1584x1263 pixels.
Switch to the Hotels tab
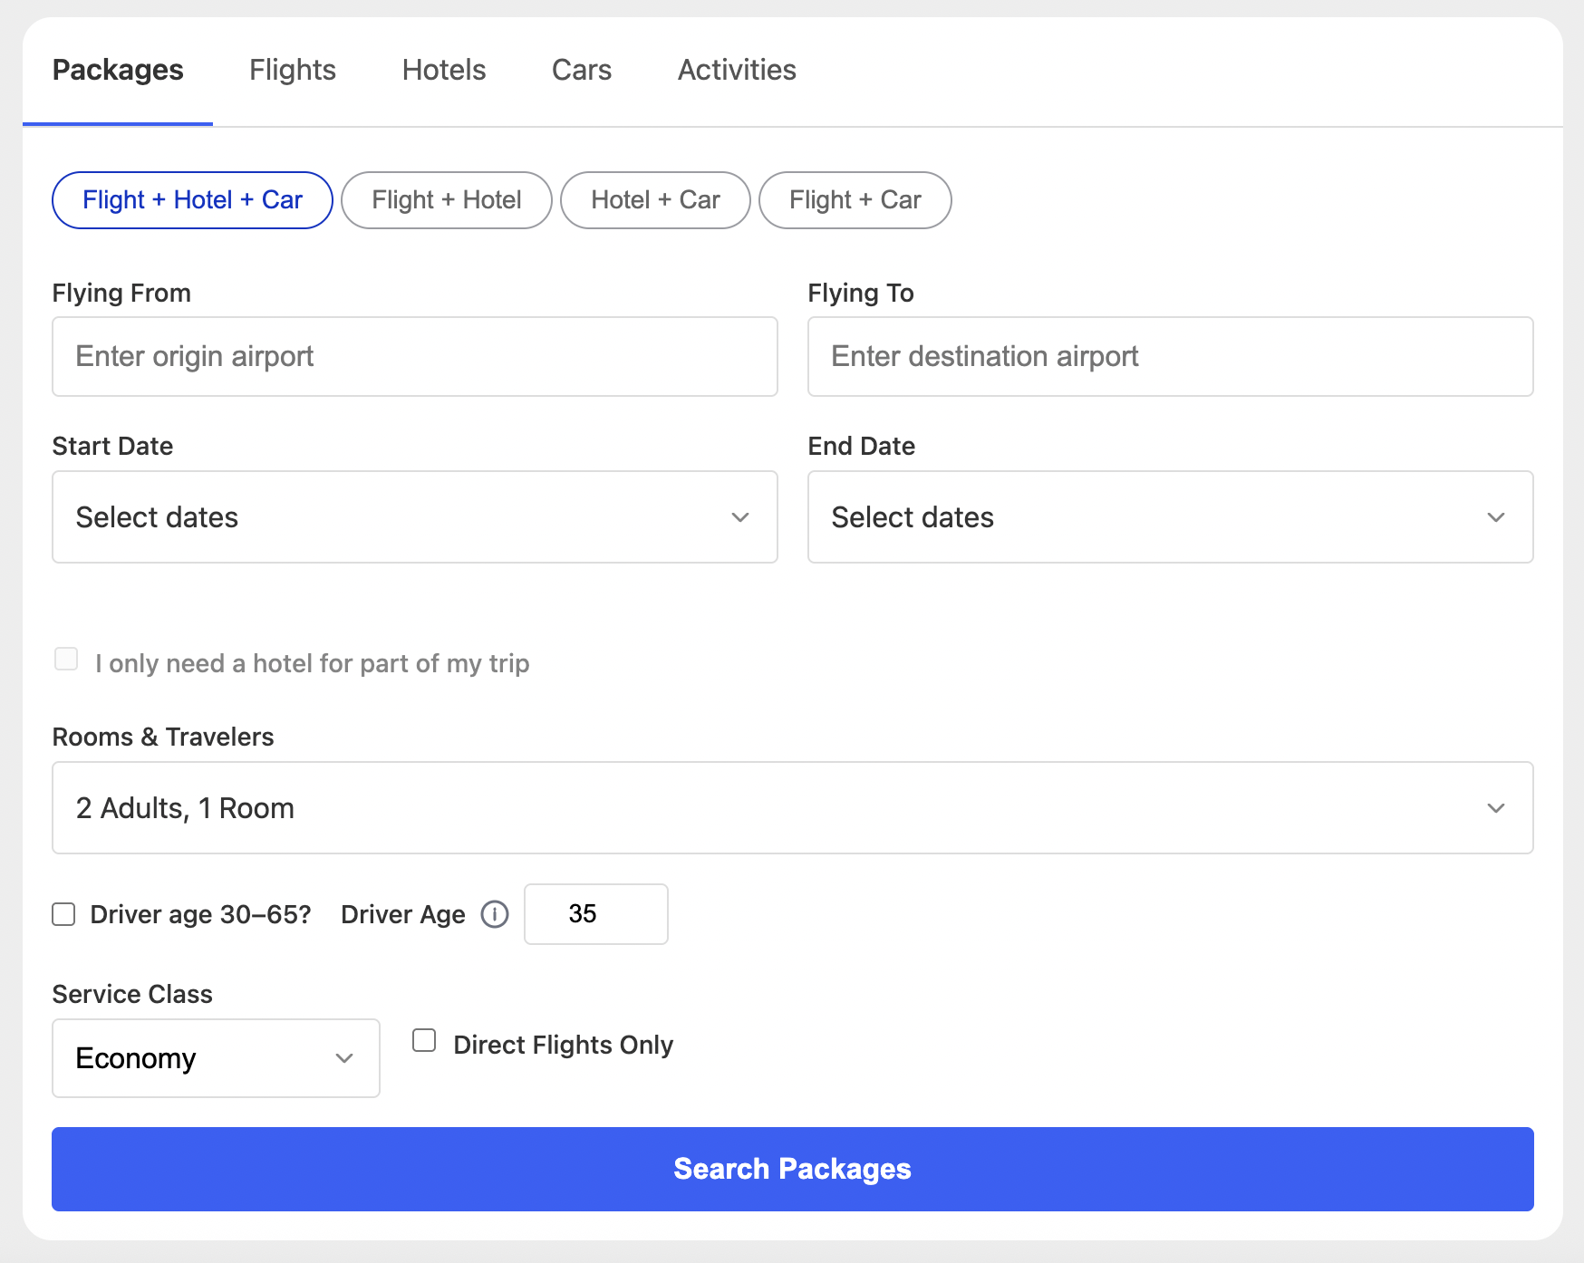pos(444,70)
